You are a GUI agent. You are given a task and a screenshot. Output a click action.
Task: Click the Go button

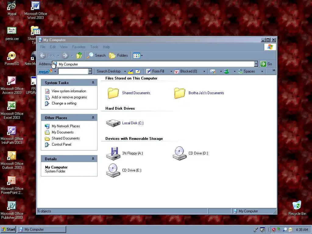click(266, 64)
